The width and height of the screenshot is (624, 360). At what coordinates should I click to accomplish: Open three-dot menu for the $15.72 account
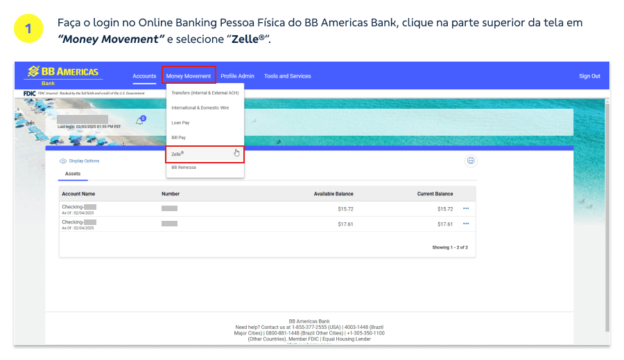pyautogui.click(x=466, y=208)
